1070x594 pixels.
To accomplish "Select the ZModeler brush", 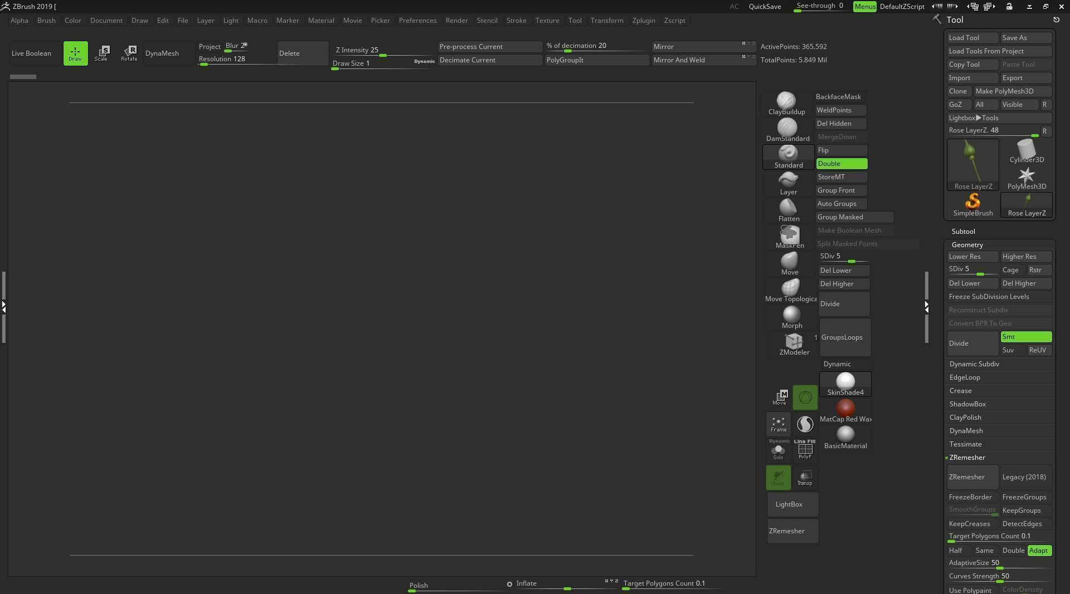I will tap(794, 345).
